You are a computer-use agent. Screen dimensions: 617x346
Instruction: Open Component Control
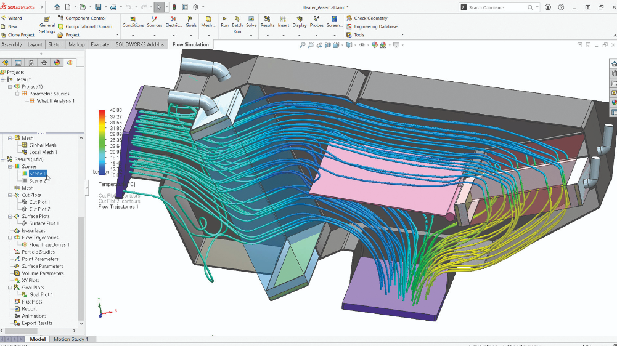[x=82, y=18]
